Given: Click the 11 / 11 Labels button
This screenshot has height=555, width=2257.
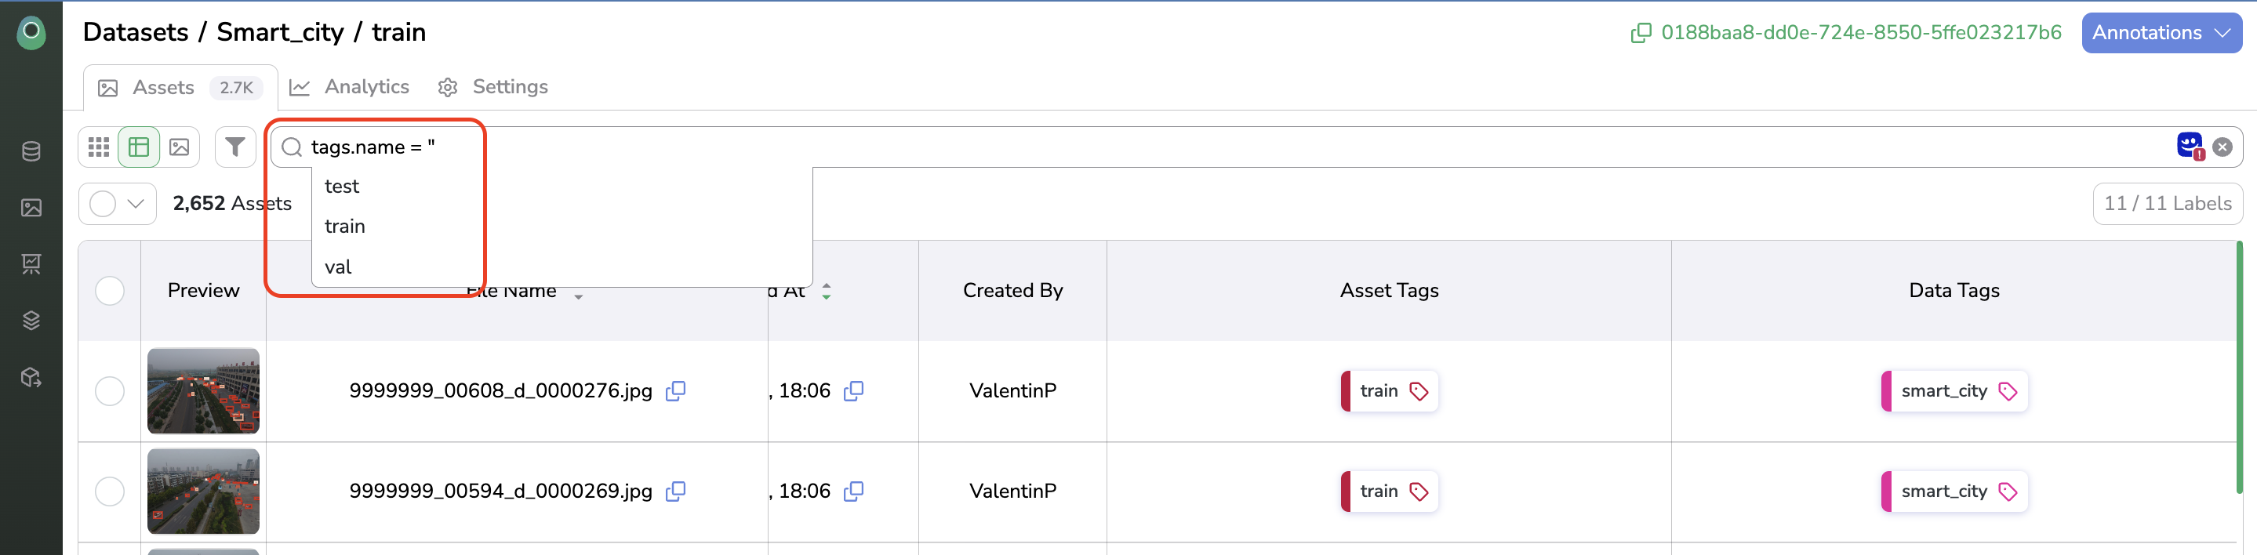Looking at the screenshot, I should 2167,204.
